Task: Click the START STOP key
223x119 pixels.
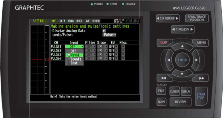Action: tap(201, 96)
